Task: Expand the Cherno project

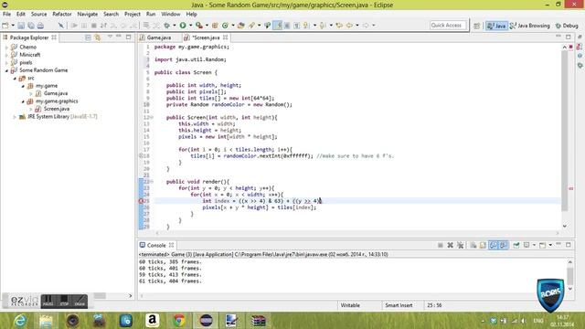Action: point(6,47)
